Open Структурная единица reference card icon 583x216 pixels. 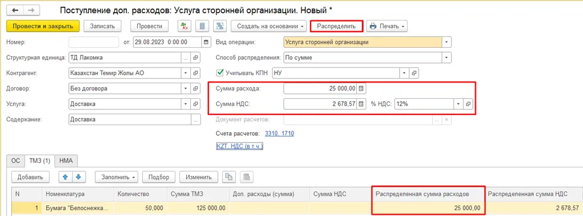coord(195,57)
